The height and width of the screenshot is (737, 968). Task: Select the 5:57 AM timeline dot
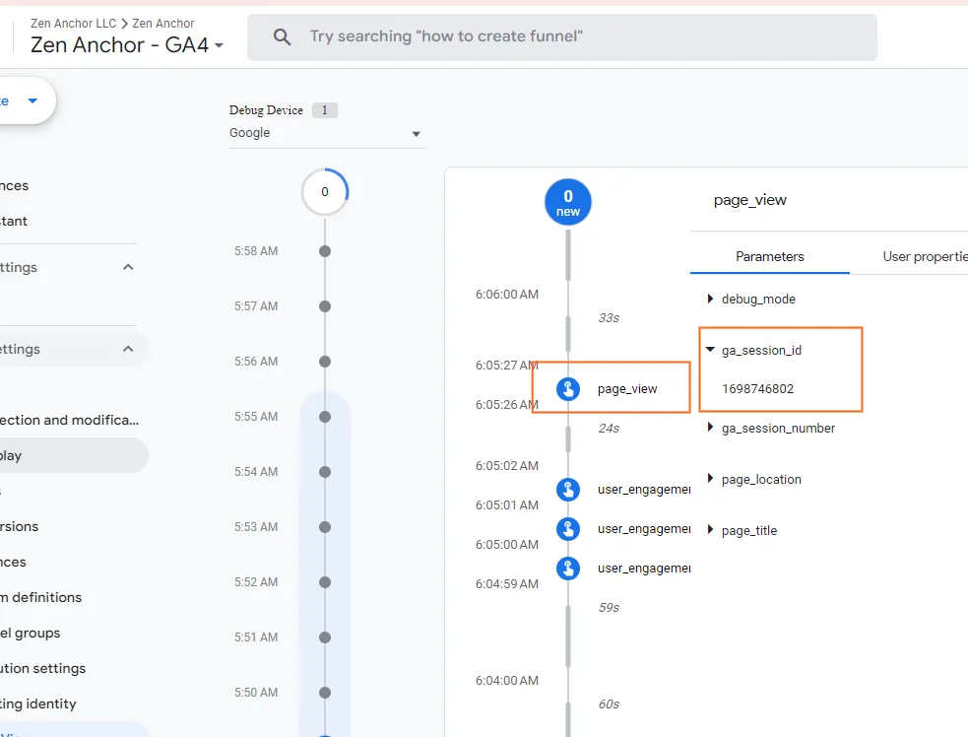click(x=325, y=306)
